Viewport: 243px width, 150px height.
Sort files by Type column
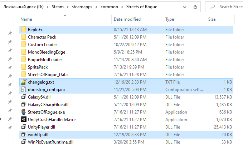(x=170, y=19)
